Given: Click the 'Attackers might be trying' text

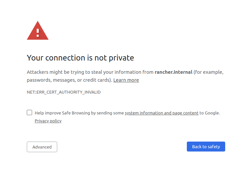Looking at the screenshot, I should click(x=52, y=72).
